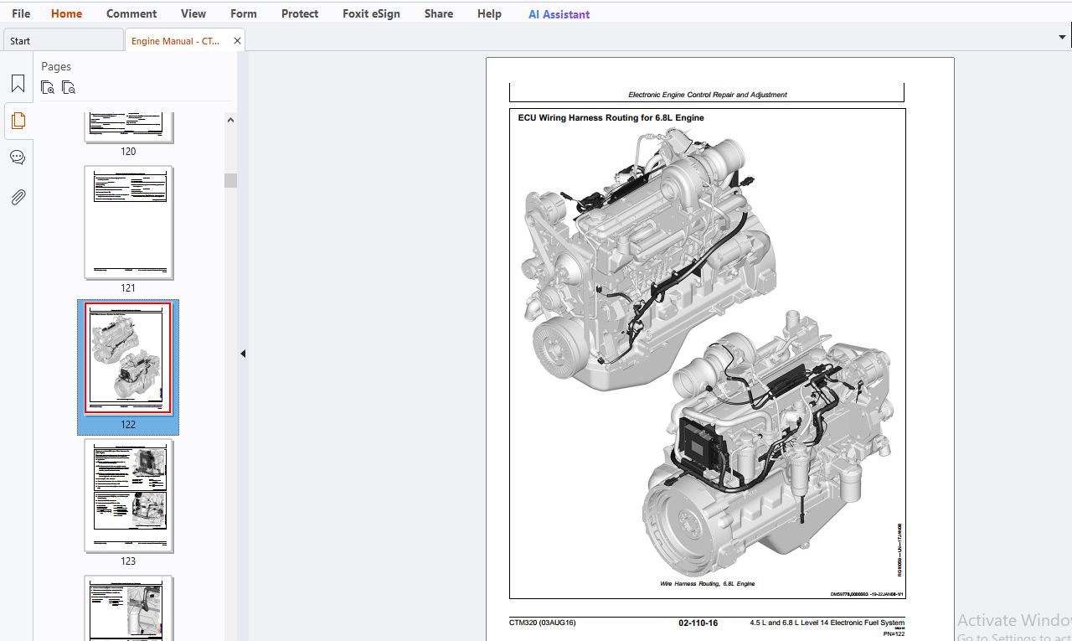The height and width of the screenshot is (641, 1072).
Task: Switch to the Home ribbon tab
Action: [66, 13]
